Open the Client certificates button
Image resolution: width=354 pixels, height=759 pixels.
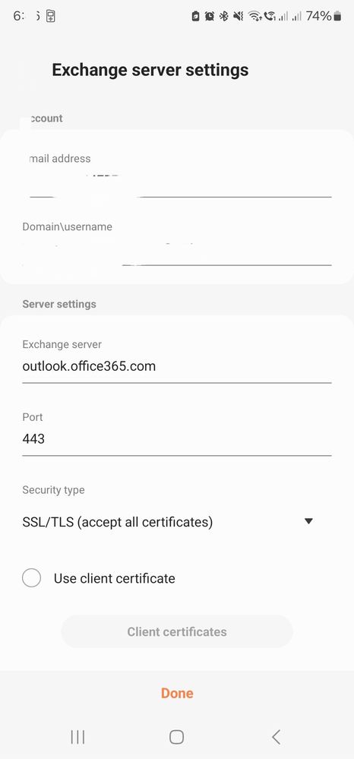(177, 631)
